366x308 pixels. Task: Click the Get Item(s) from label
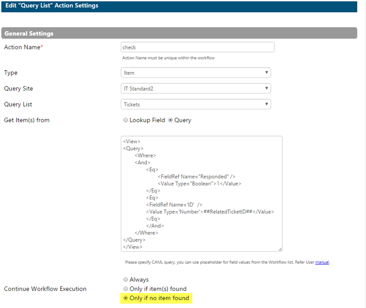(27, 120)
